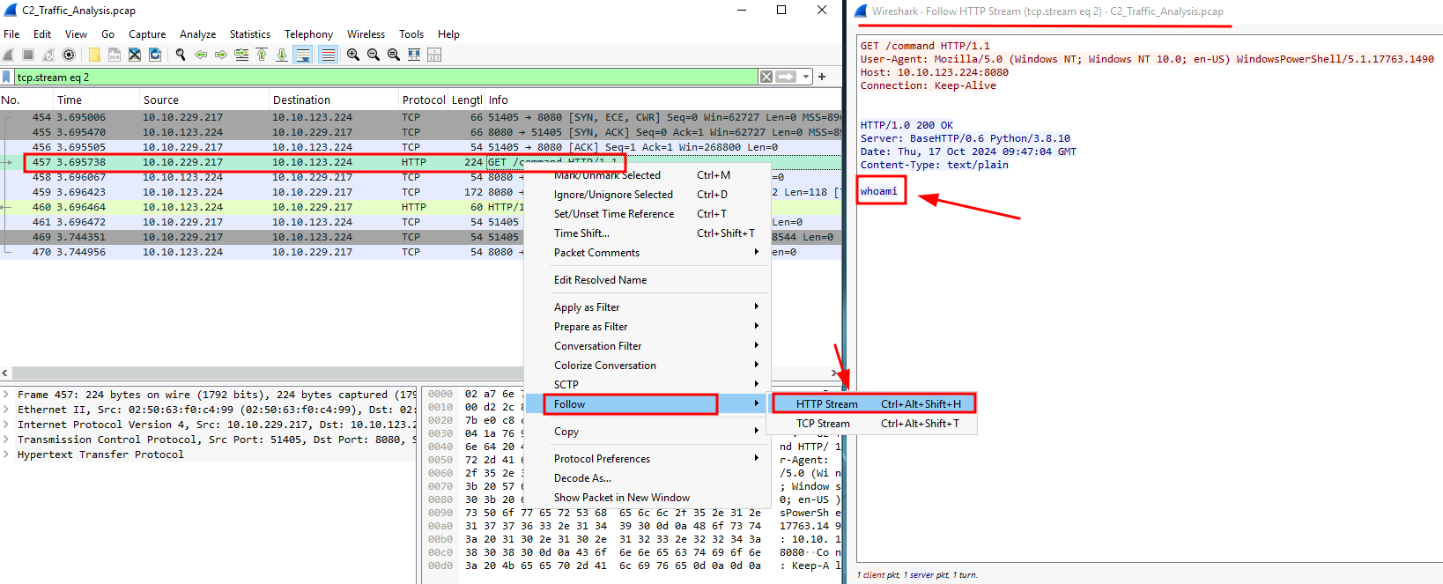
Task: Select TCP Stream in Follow submenu
Action: coord(874,424)
